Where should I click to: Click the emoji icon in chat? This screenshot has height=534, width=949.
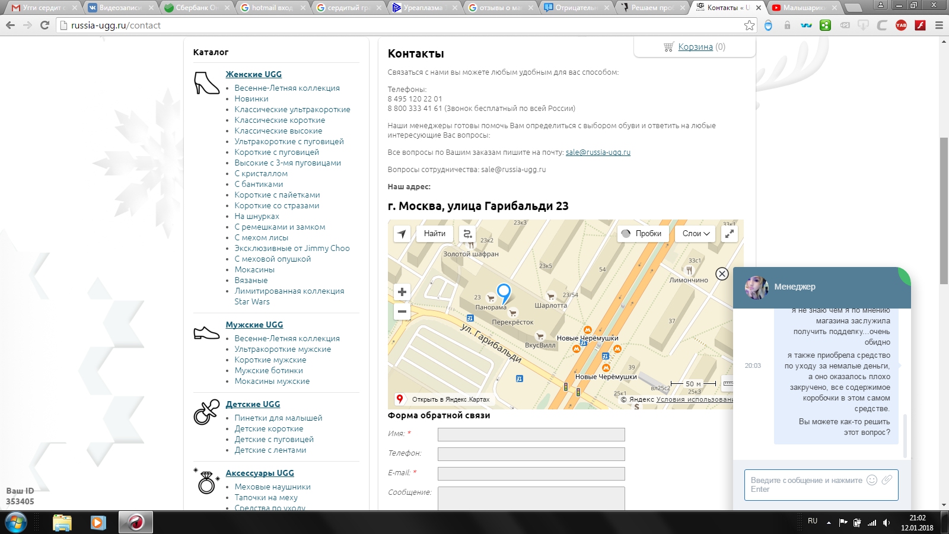(872, 480)
